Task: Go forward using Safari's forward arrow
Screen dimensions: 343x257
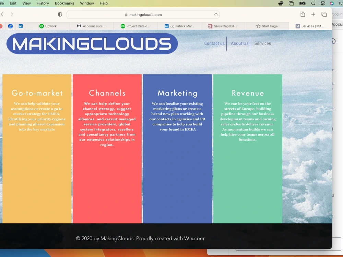Action: (x=12, y=14)
